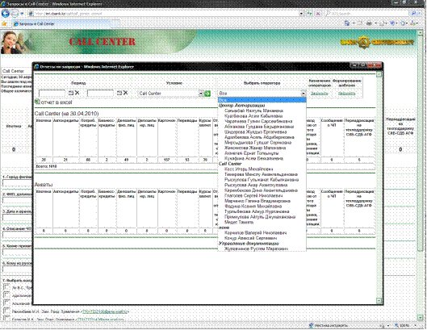This screenshot has height=330, width=427.
Task: Open the Условие Call Center combobox
Action: pyautogui.click(x=171, y=94)
